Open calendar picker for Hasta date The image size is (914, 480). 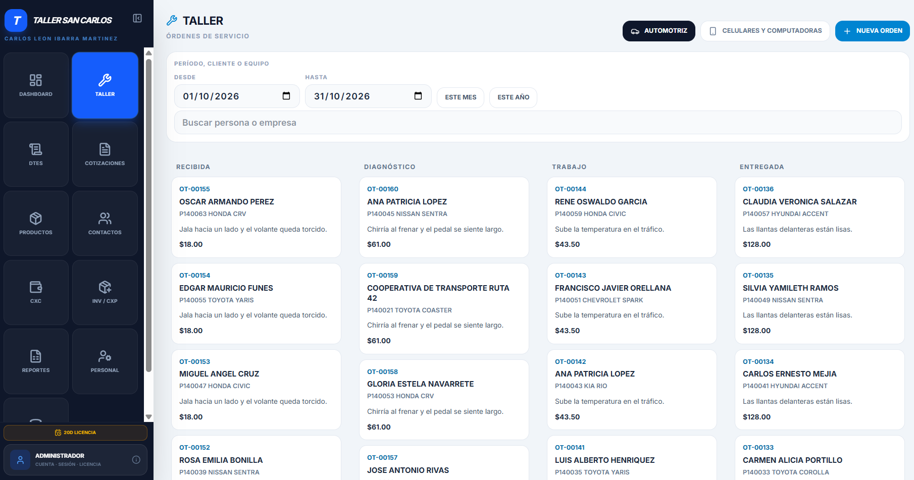tap(418, 96)
